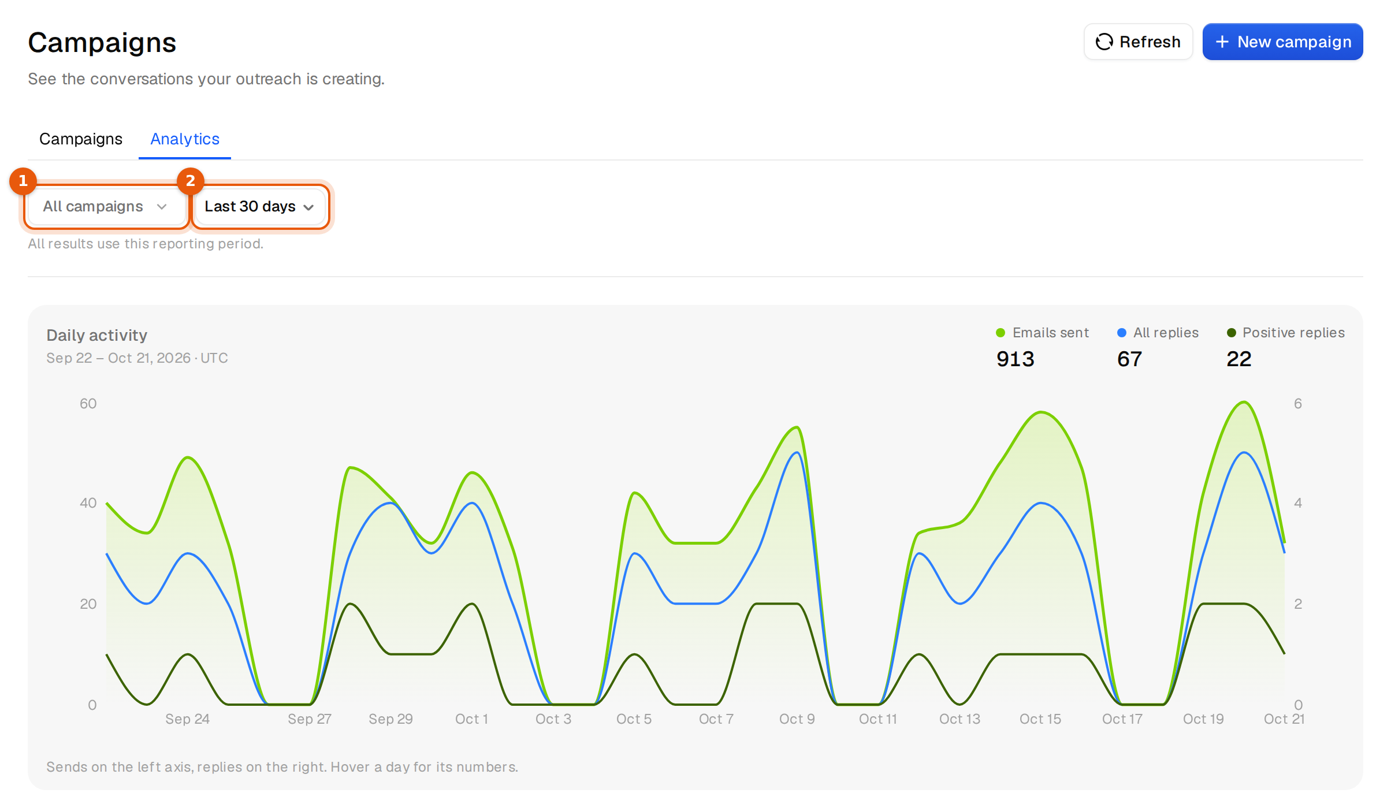Click the Emails sent total 913
The height and width of the screenshot is (804, 1391).
tap(1015, 359)
